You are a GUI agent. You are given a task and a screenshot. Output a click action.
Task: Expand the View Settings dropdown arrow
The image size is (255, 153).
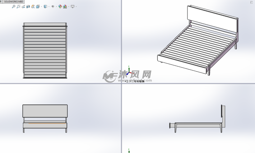[76, 7]
